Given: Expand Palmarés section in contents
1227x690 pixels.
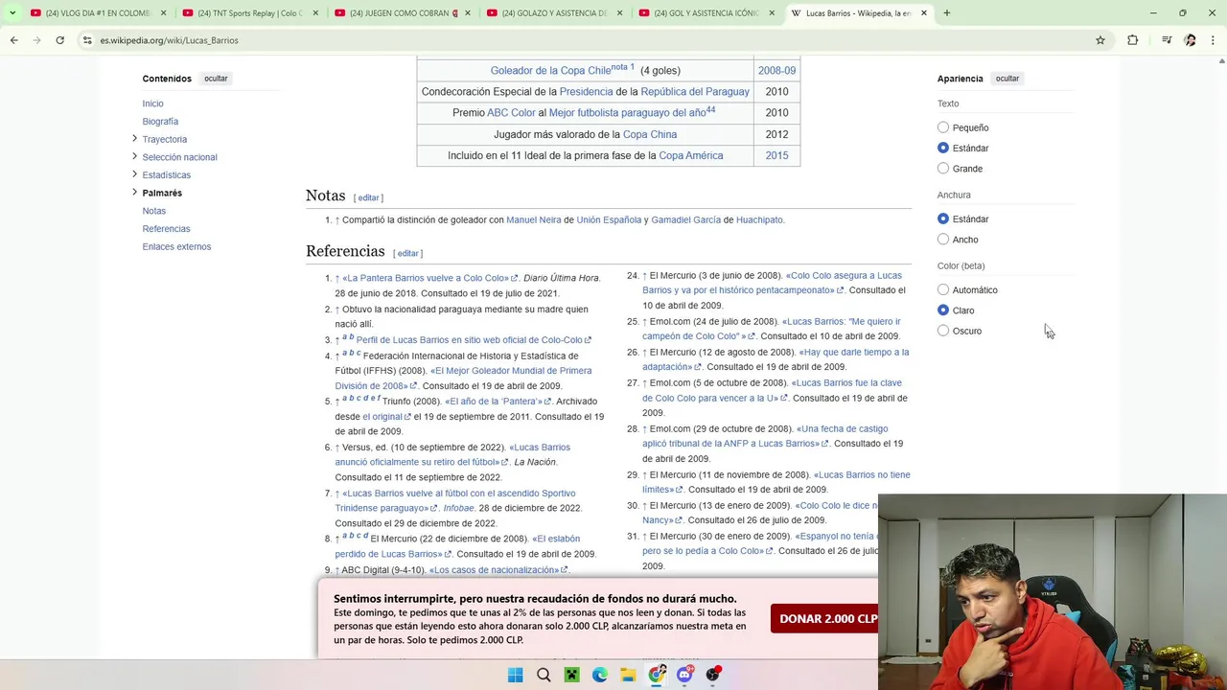Looking at the screenshot, I should tap(134, 193).
